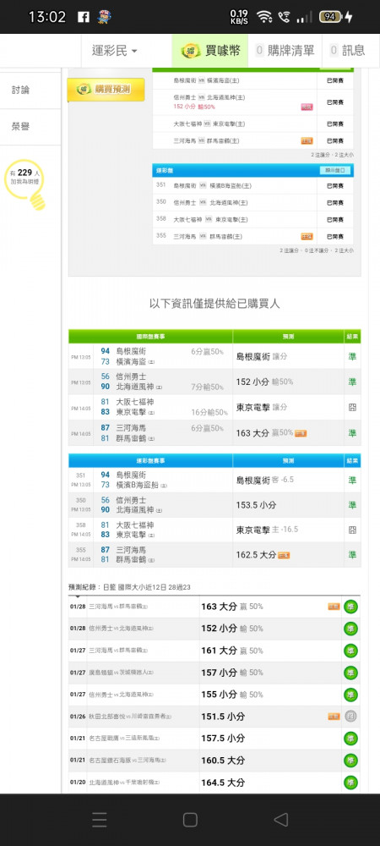Click the 預測紀錄 日籃 國際大小 heading
380x846 pixels.
click(130, 586)
